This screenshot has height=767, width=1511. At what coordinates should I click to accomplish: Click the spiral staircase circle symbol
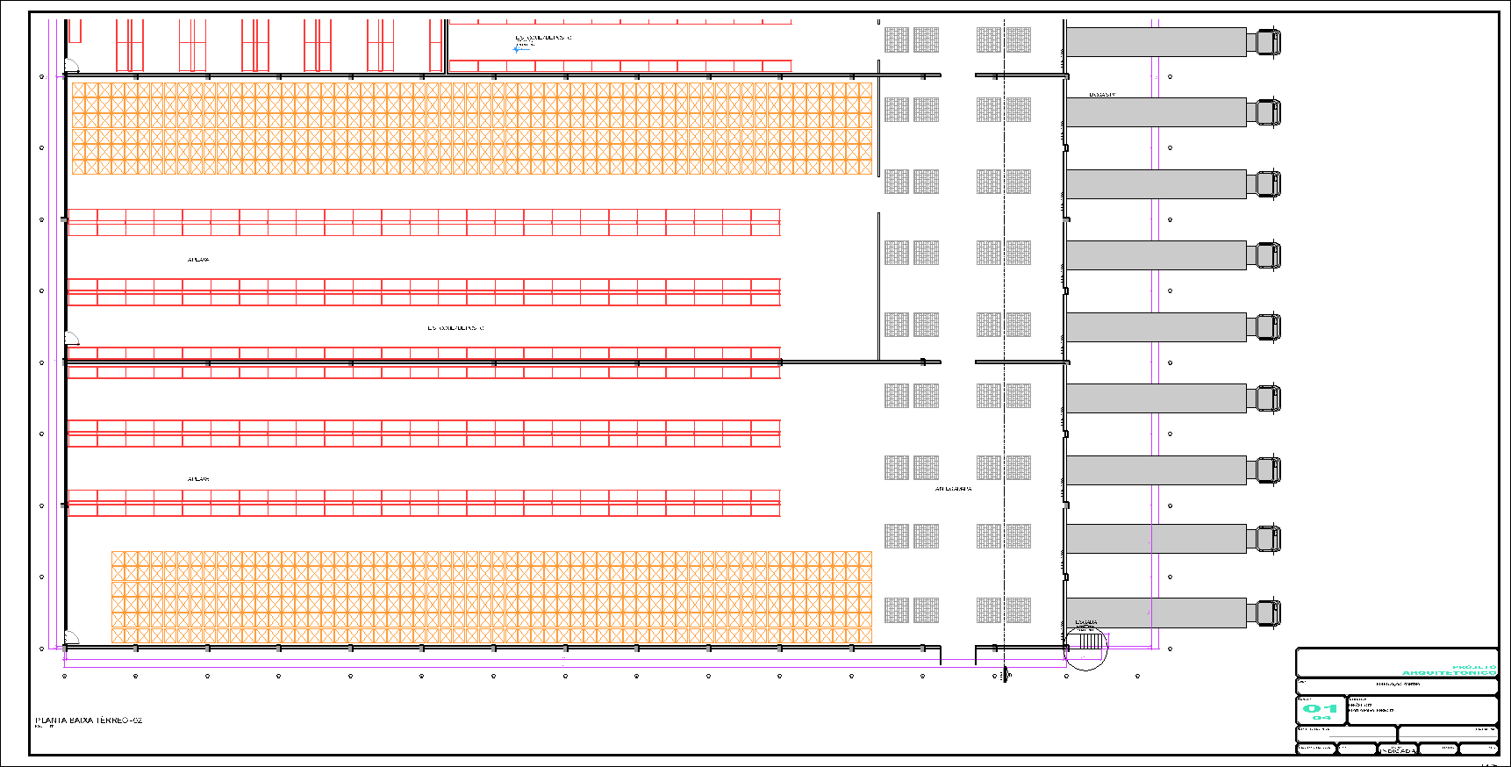1088,649
